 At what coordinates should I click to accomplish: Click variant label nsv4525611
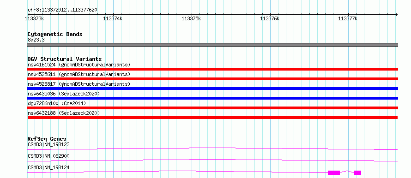pos(79,74)
